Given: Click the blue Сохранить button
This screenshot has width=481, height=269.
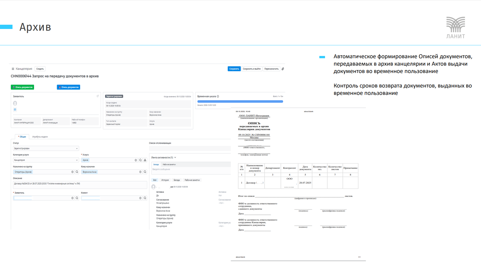Looking at the screenshot, I should 234,69.
